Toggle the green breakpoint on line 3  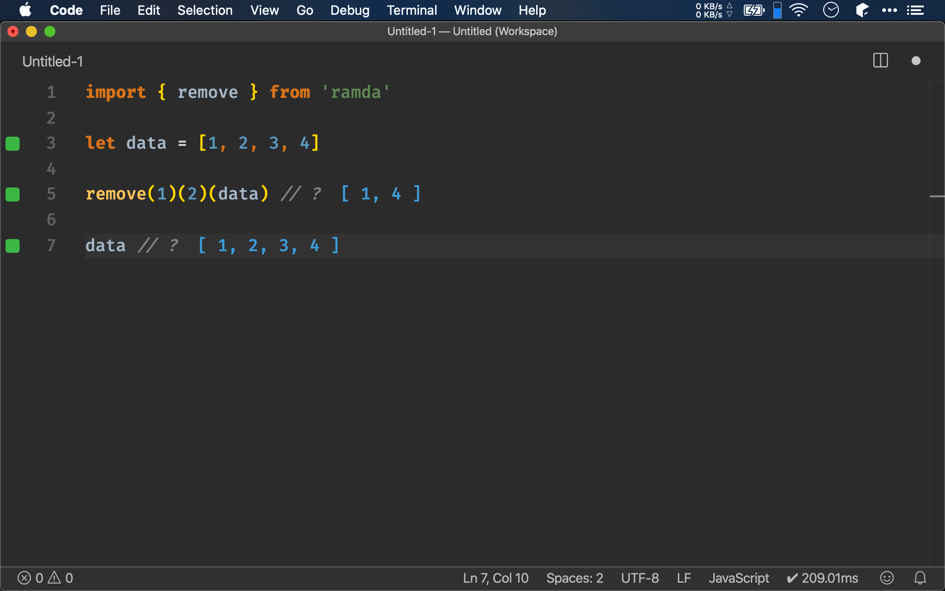coord(13,144)
